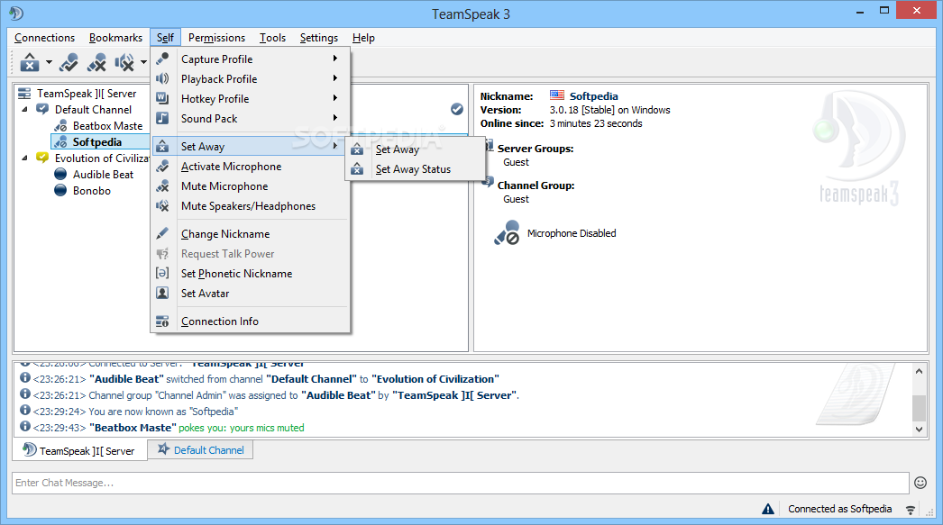The image size is (943, 525).
Task: Open the emoticon smiley picker
Action: click(x=920, y=483)
